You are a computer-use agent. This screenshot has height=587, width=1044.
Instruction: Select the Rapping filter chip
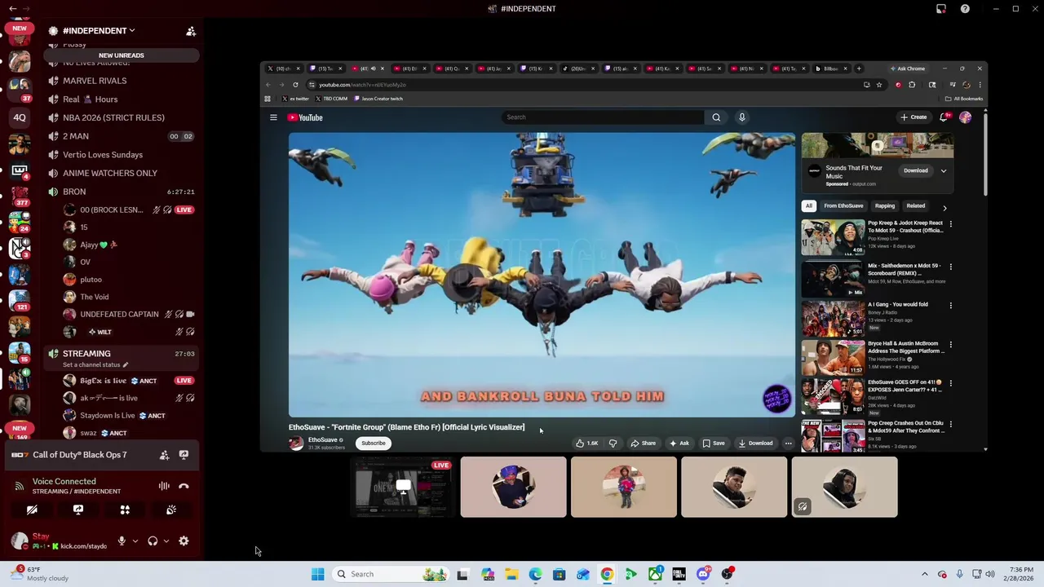click(885, 206)
